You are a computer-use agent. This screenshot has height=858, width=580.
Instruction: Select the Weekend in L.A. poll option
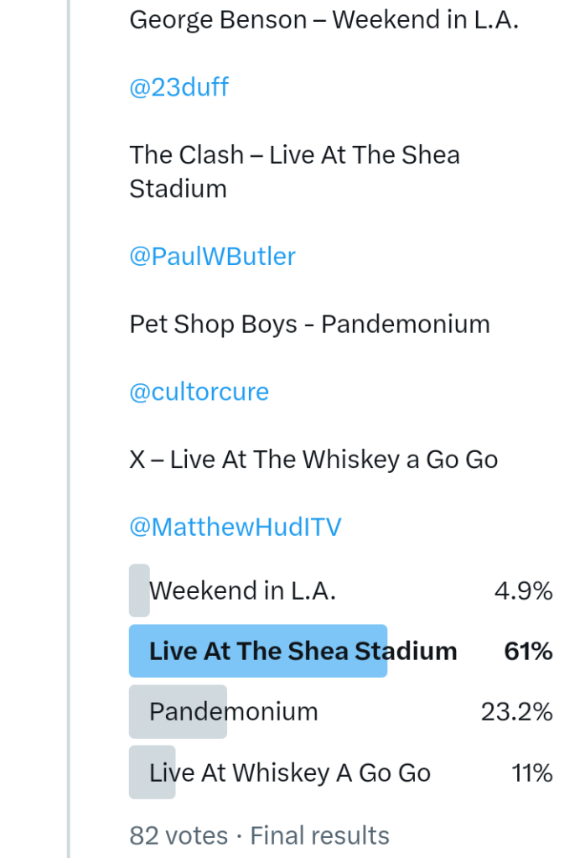(242, 591)
